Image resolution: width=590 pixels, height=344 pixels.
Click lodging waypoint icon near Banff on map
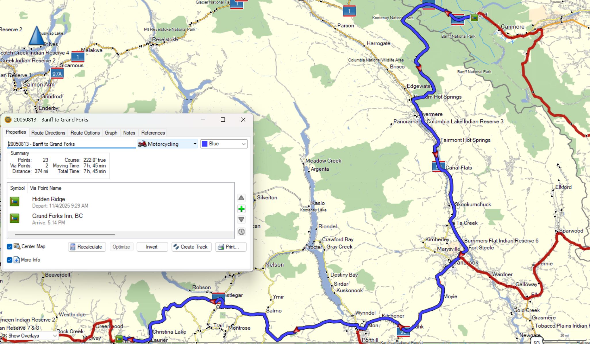coord(474,18)
